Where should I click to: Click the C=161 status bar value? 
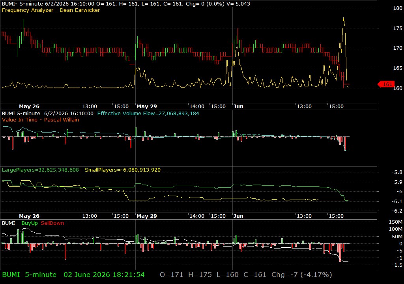tap(255, 275)
